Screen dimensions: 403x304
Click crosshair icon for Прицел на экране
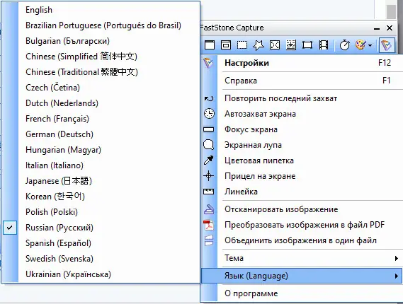[208, 176]
